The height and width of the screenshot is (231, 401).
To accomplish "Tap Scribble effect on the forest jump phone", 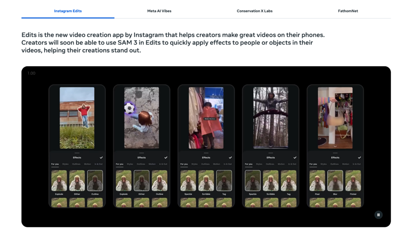I will click(x=271, y=180).
